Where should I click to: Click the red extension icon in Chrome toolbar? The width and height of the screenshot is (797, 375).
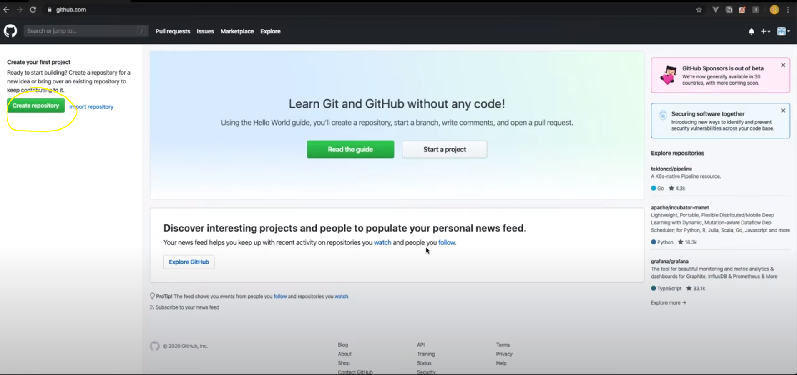click(742, 10)
